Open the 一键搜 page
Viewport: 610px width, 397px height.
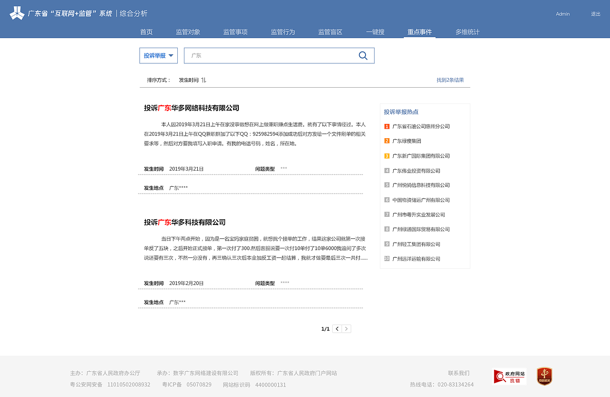coord(375,31)
